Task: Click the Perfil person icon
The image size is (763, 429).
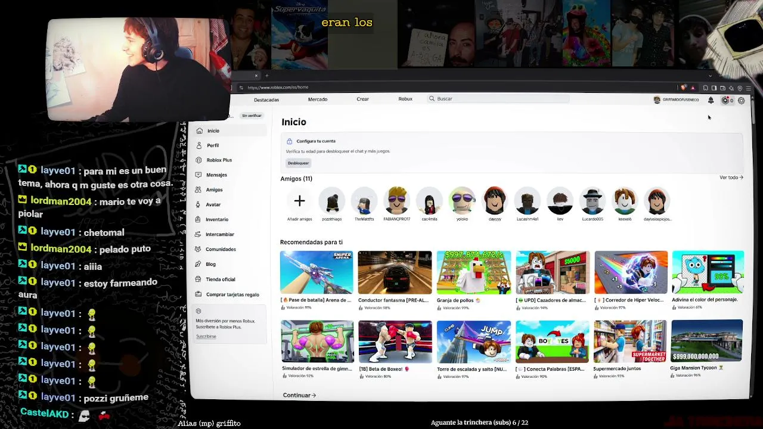Action: (199, 145)
